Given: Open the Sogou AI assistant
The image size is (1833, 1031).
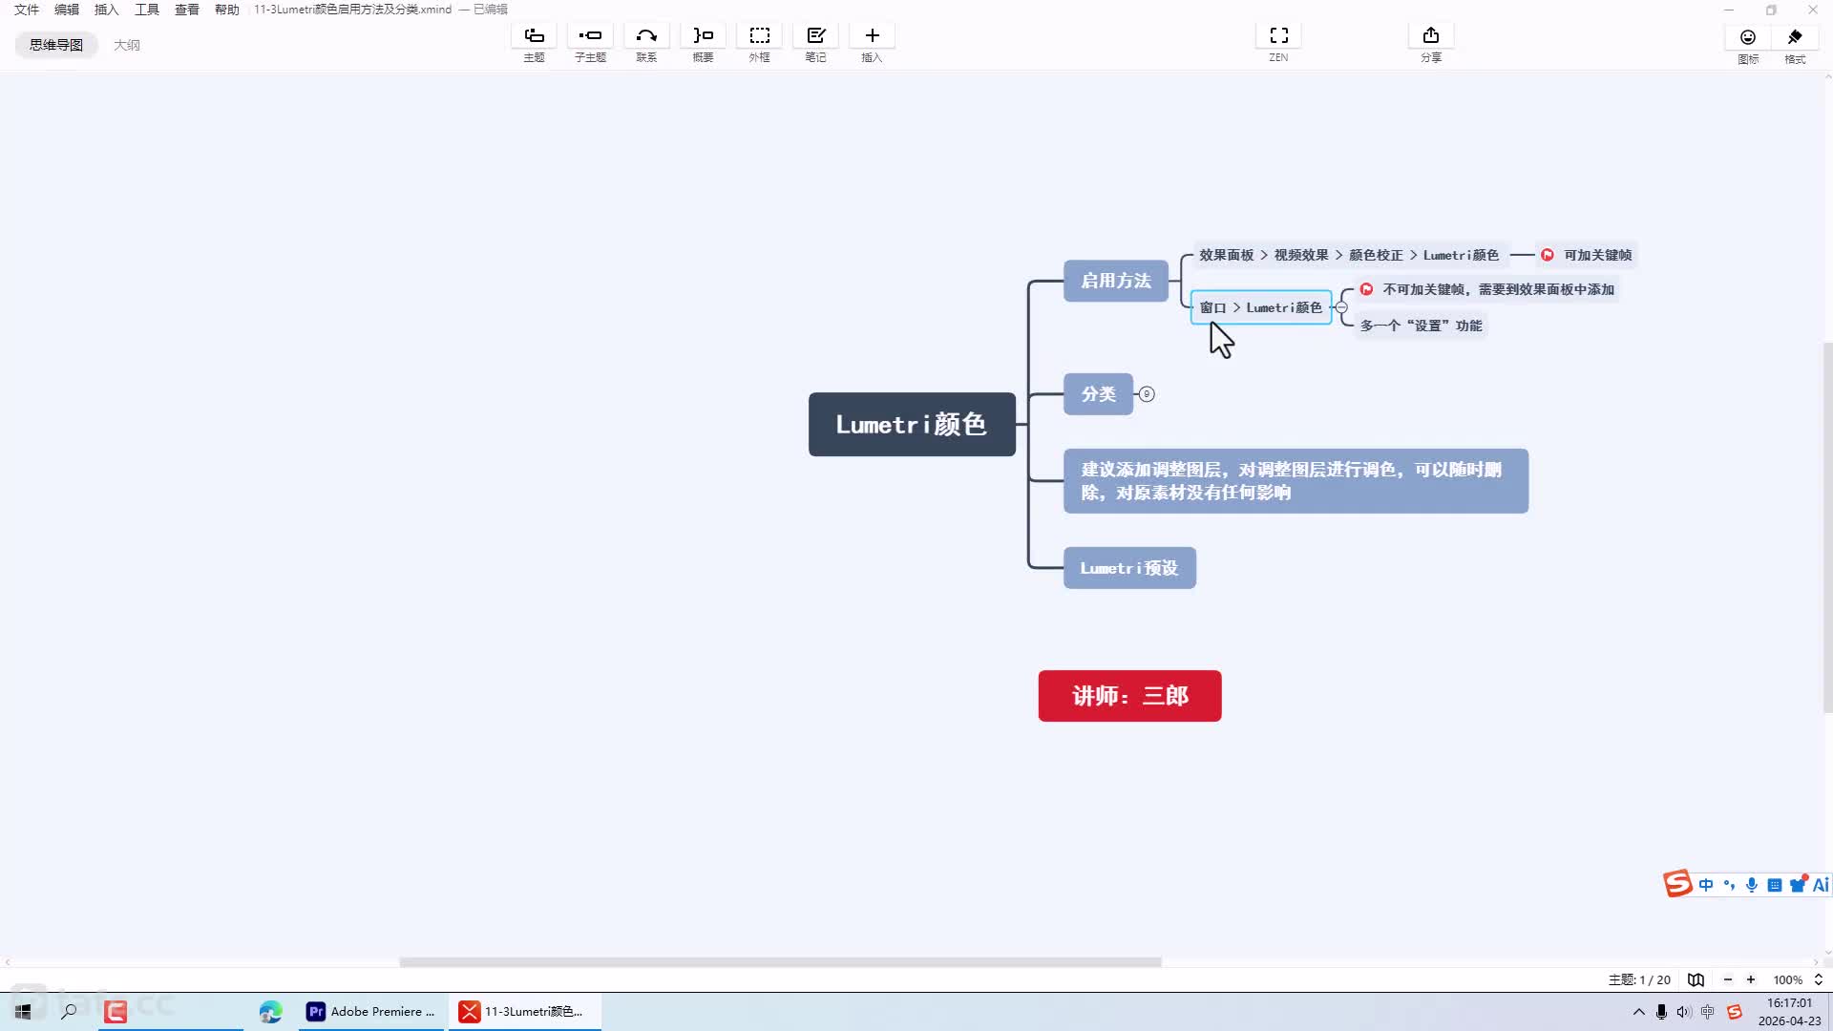Looking at the screenshot, I should click(1821, 885).
